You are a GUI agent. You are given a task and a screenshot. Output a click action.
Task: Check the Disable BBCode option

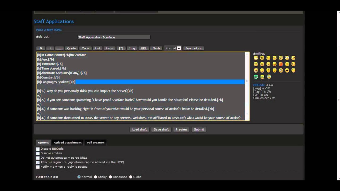pyautogui.click(x=38, y=149)
